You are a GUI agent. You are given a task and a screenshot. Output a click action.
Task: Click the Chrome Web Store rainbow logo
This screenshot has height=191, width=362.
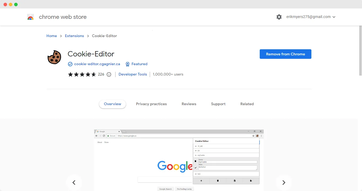(x=30, y=17)
